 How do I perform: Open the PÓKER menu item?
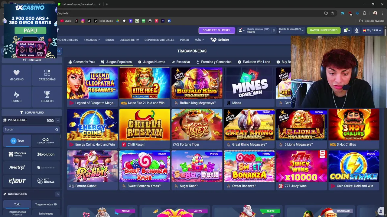click(184, 40)
